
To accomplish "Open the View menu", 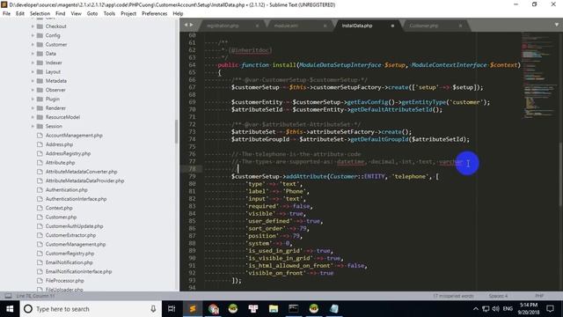I will tap(77, 13).
